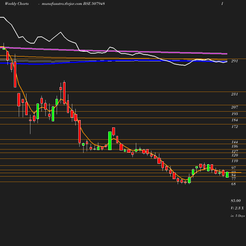Select the 172 price level label

coord(235,126)
